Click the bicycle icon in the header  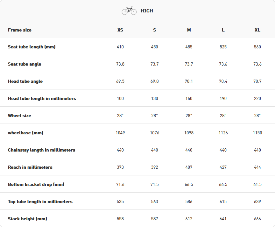[129, 11]
